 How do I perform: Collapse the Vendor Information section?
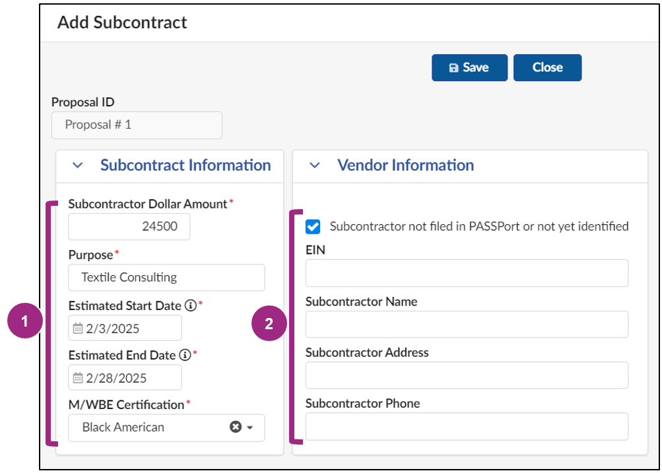pyautogui.click(x=314, y=166)
